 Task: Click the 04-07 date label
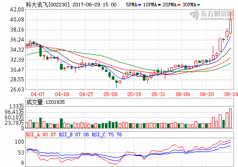point(38,94)
